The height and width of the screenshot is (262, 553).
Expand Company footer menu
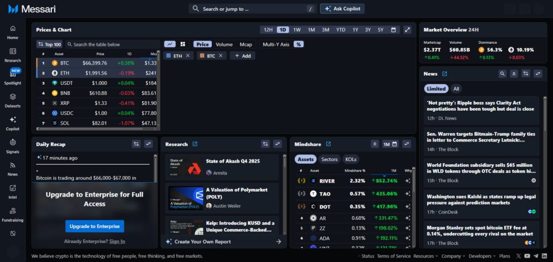point(453,256)
